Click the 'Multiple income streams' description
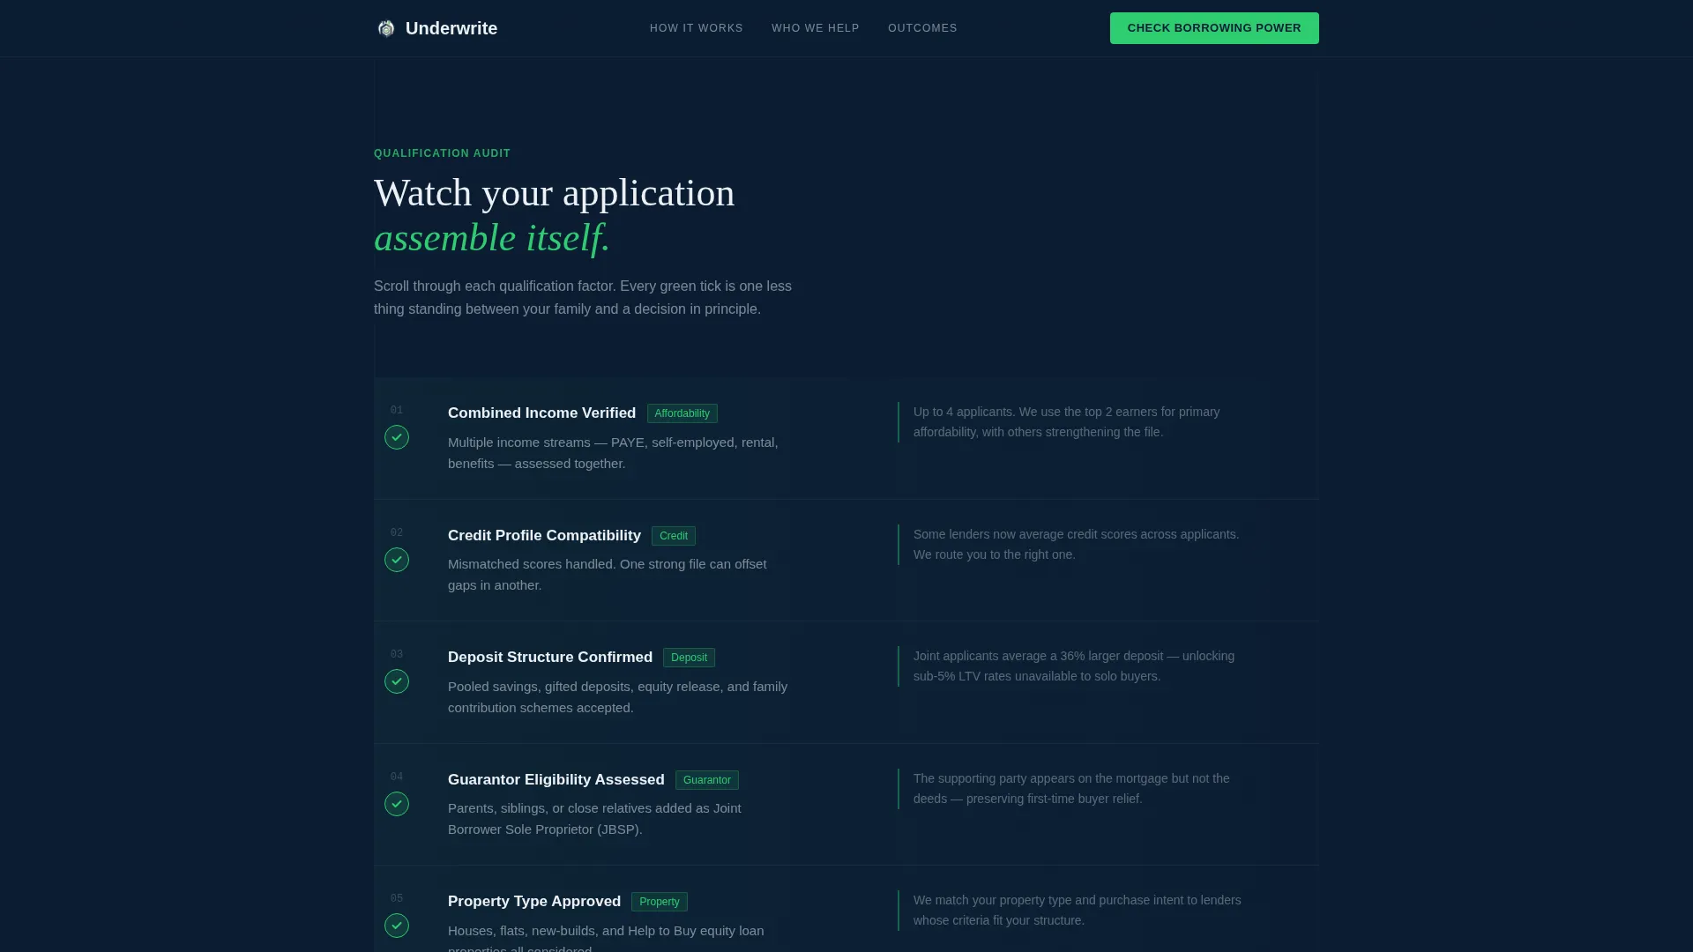This screenshot has width=1693, height=952. [x=613, y=453]
